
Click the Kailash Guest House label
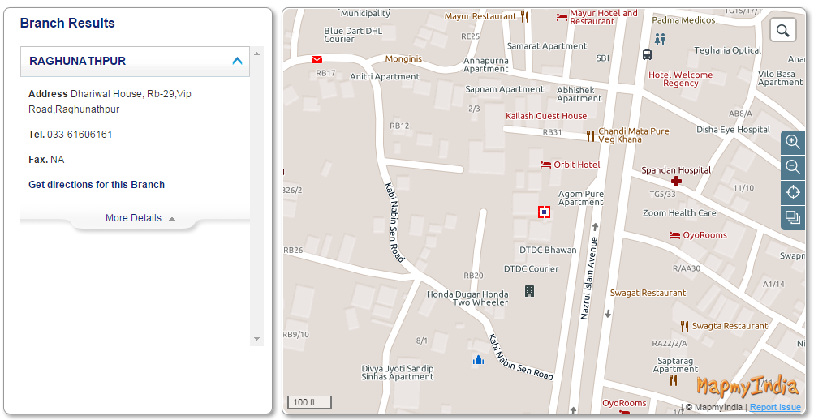546,116
